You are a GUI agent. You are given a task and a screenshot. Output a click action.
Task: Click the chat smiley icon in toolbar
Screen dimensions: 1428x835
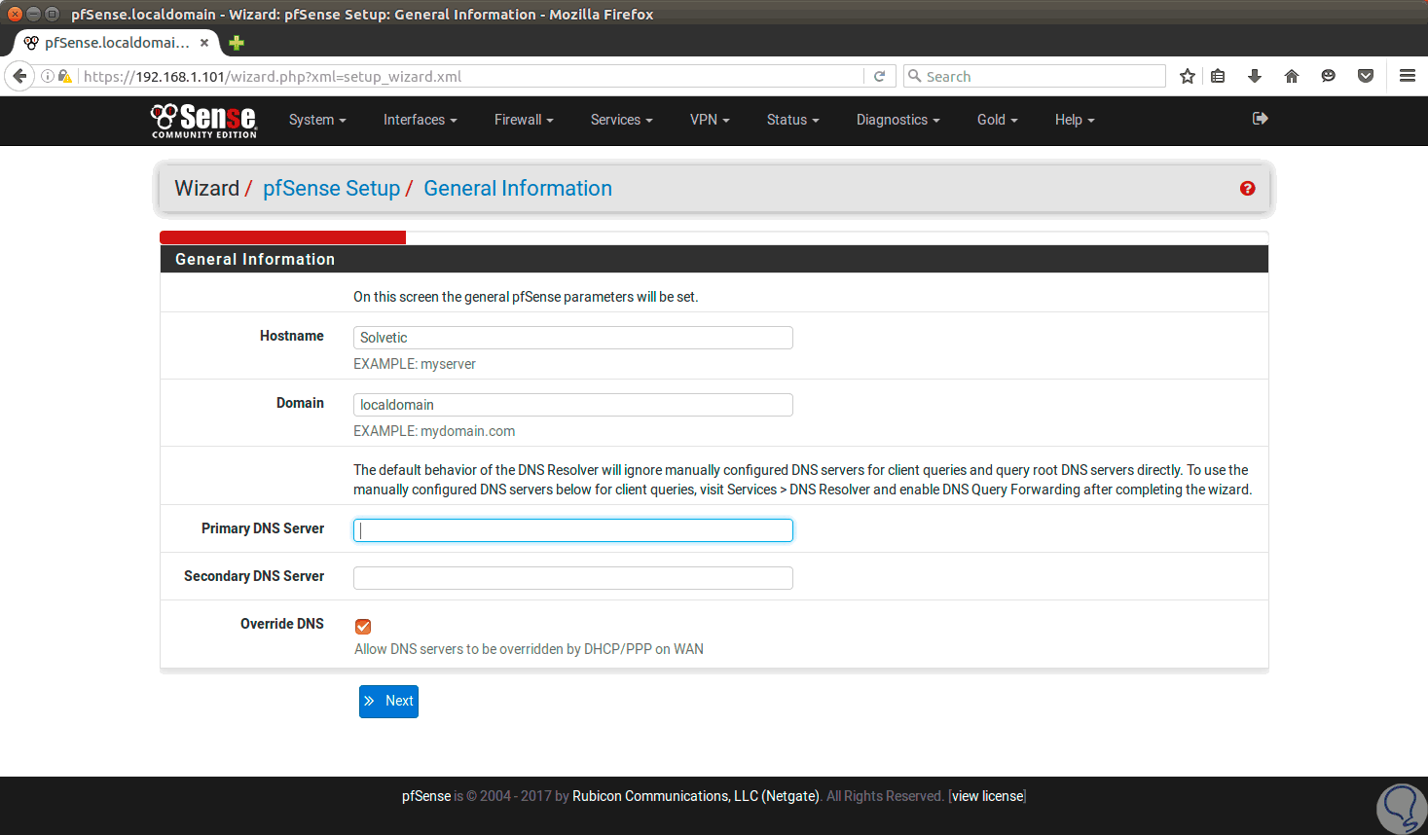click(1329, 76)
